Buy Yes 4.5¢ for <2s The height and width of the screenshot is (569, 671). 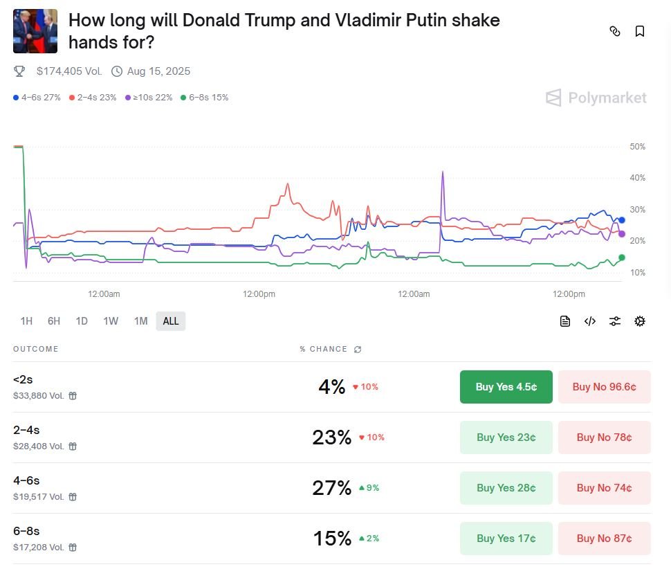click(x=506, y=387)
